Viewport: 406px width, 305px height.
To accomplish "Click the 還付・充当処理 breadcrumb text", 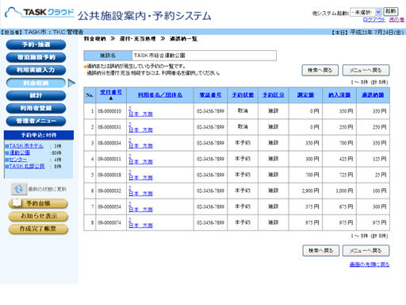I will [x=138, y=39].
